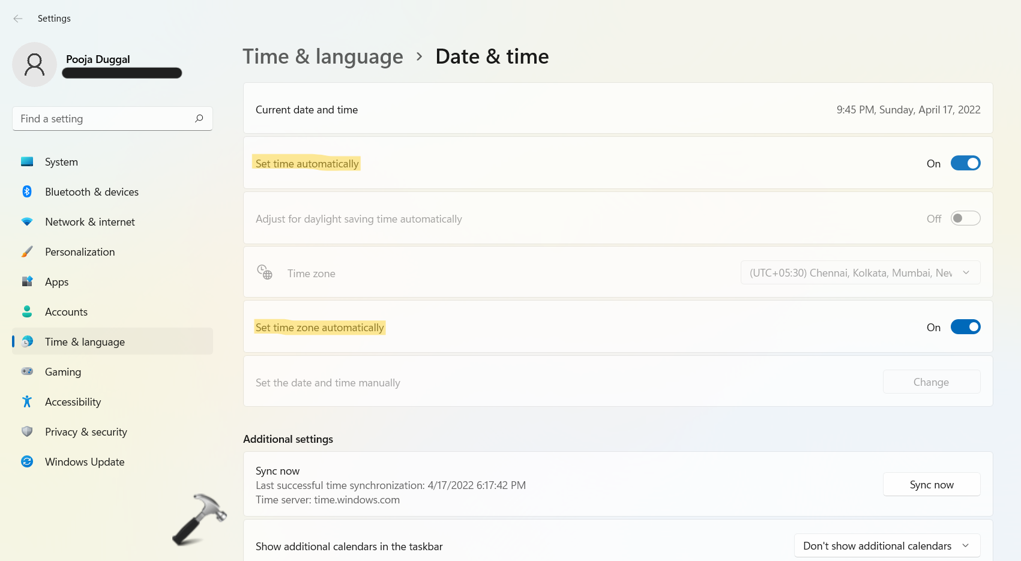This screenshot has width=1021, height=561.
Task: Click the Find a setting search box
Action: (x=105, y=119)
